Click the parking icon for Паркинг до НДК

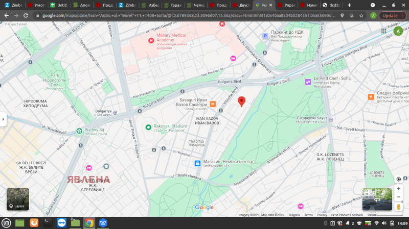[265, 36]
